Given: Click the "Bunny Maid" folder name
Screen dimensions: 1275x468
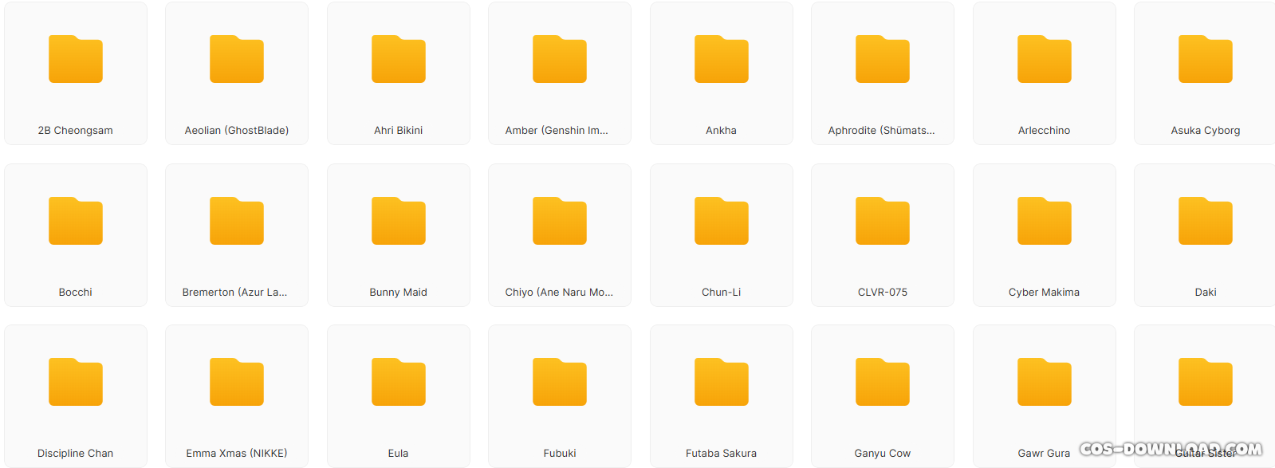Looking at the screenshot, I should pos(399,293).
